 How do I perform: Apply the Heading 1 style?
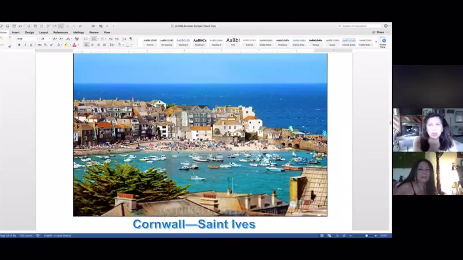coord(183,42)
